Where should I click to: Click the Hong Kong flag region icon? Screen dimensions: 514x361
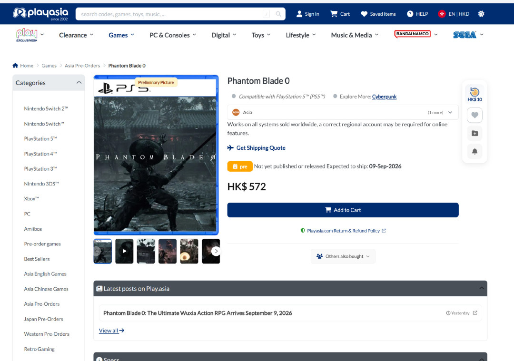point(442,14)
